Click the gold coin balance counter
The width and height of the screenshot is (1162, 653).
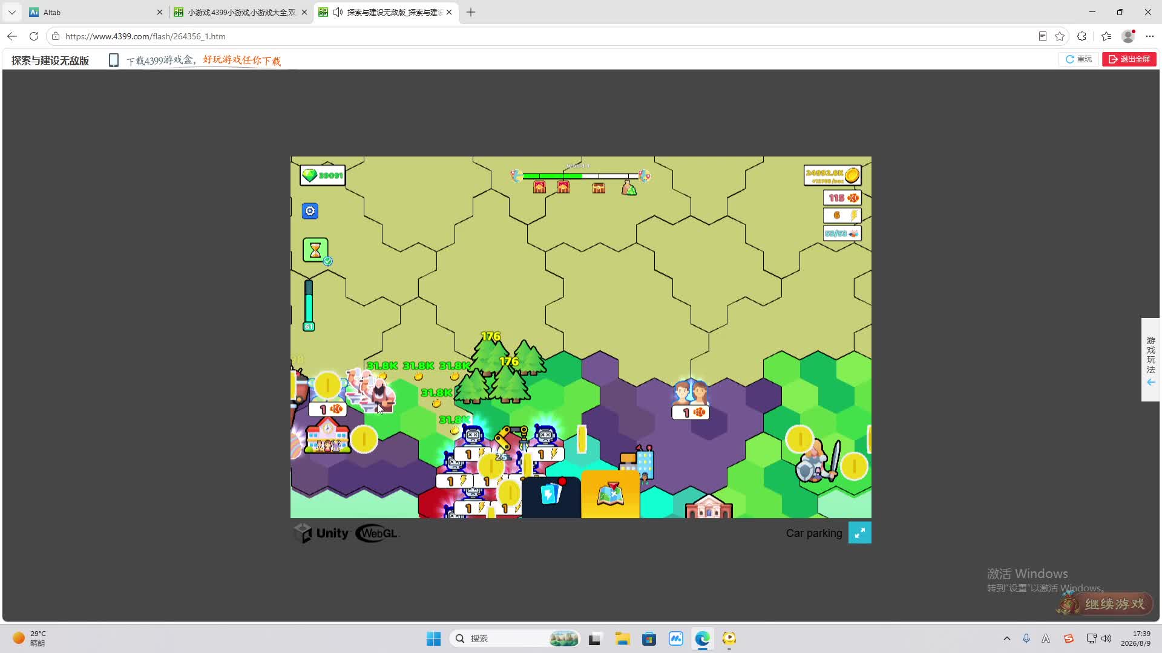coord(833,175)
